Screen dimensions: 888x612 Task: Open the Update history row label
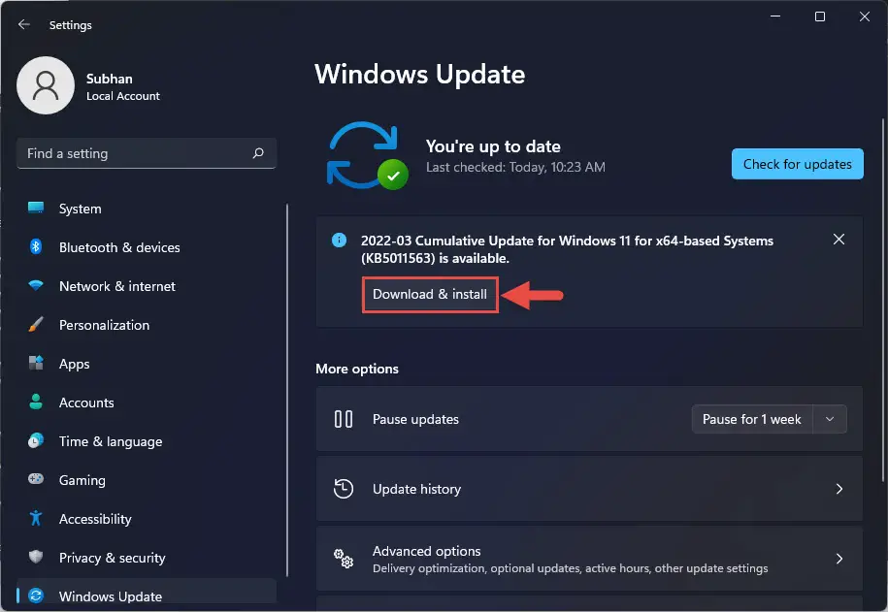tap(416, 489)
